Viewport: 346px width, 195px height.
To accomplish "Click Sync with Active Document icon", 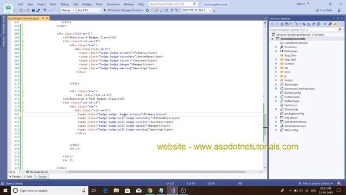I will point(304,24).
